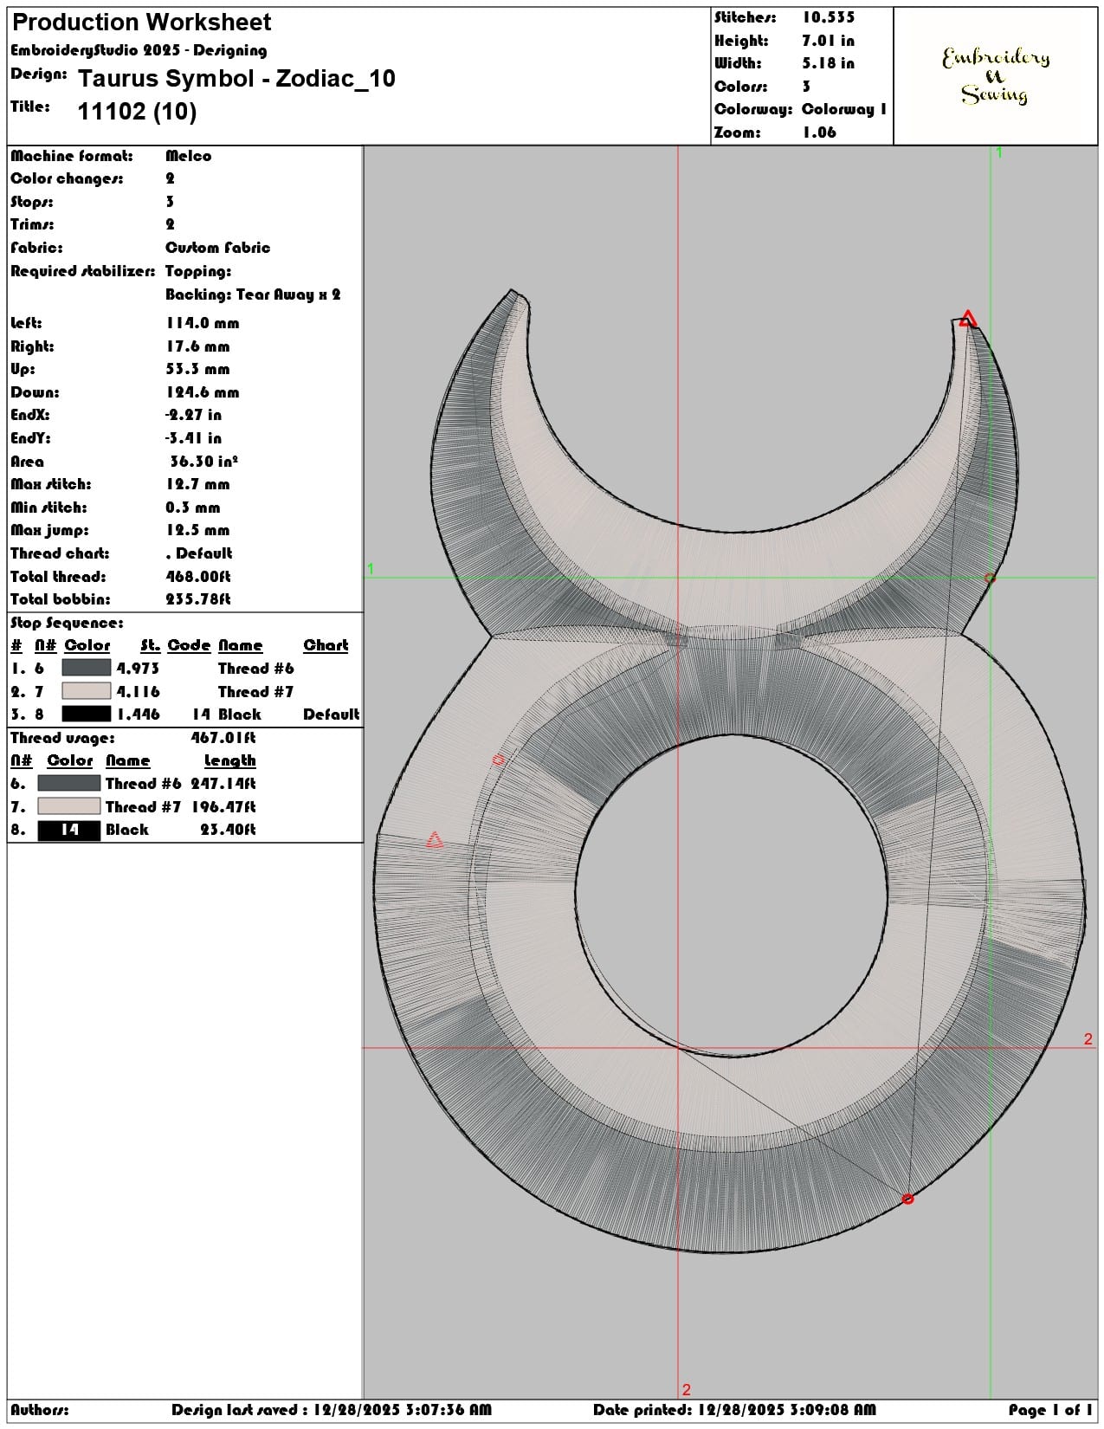
Task: Click the red circle marker on bottom outline
Action: pos(907,1199)
